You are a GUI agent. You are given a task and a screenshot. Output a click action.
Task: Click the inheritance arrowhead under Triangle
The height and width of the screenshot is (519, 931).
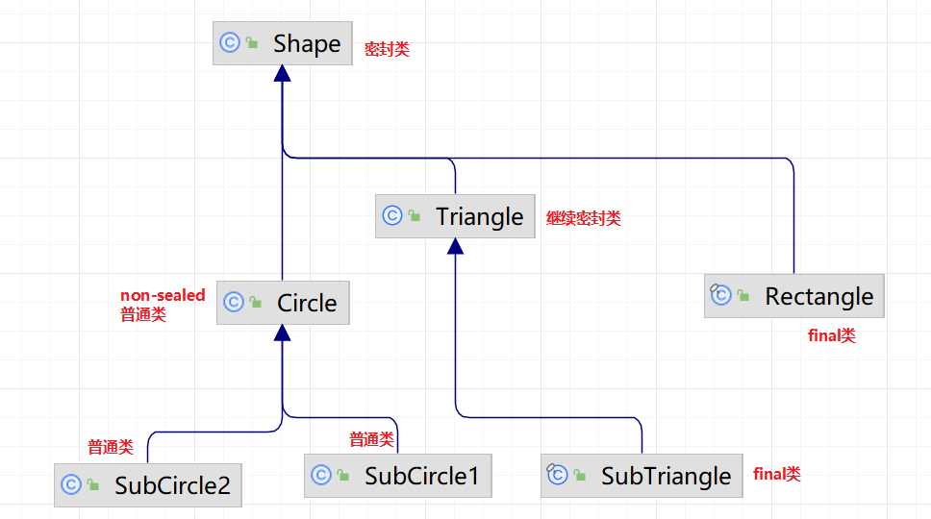[x=456, y=247]
